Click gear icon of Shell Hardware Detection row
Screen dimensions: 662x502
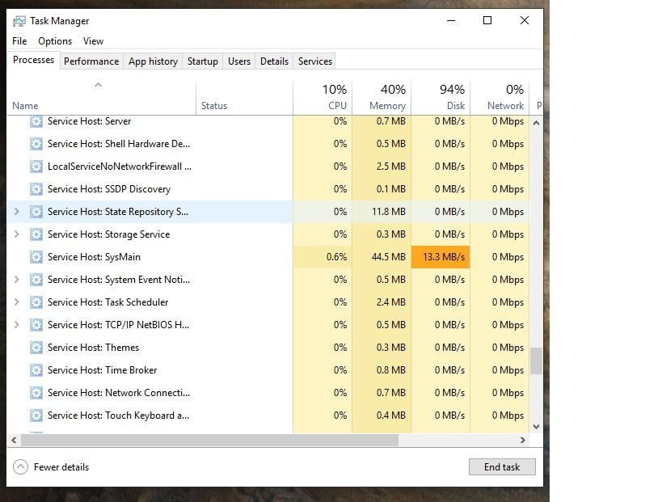tap(36, 144)
